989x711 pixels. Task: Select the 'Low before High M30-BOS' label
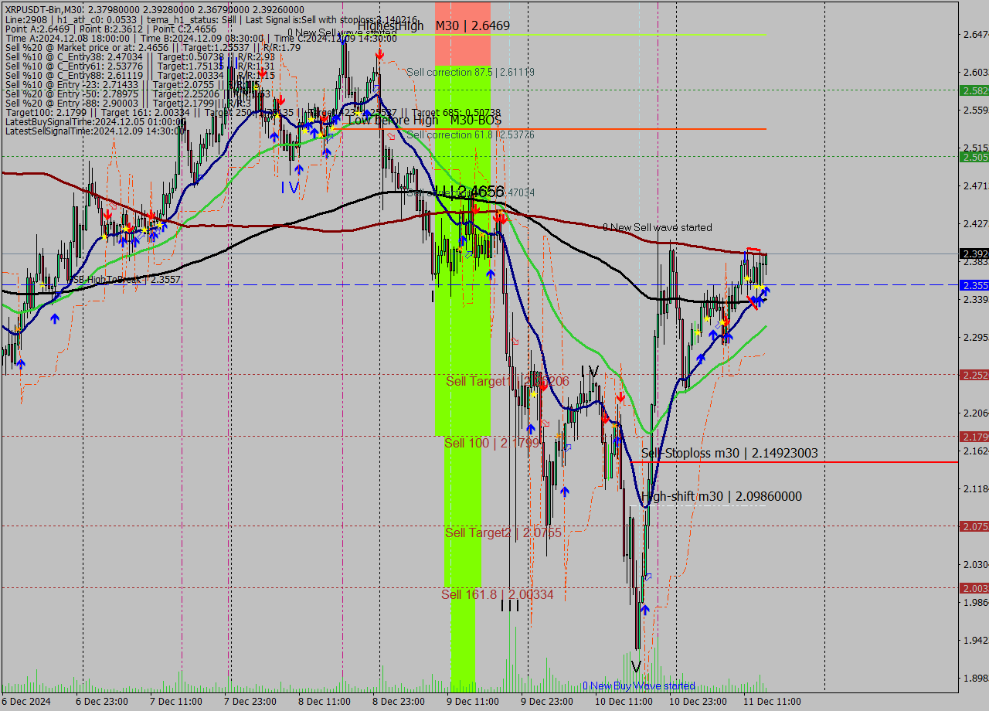click(425, 120)
